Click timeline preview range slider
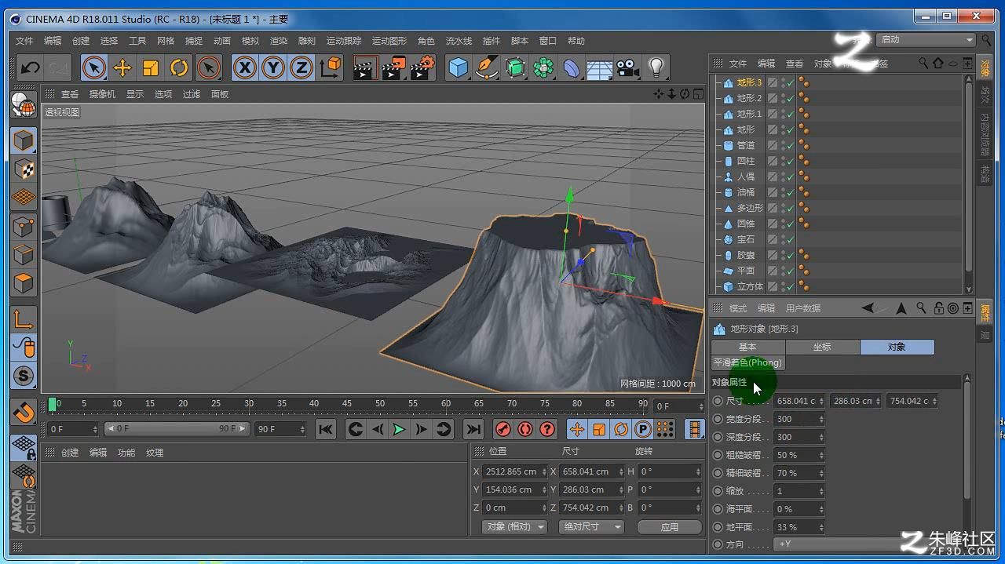1005x564 pixels. [177, 429]
